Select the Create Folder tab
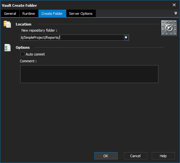Screen dimensions: 180x163 (52, 14)
